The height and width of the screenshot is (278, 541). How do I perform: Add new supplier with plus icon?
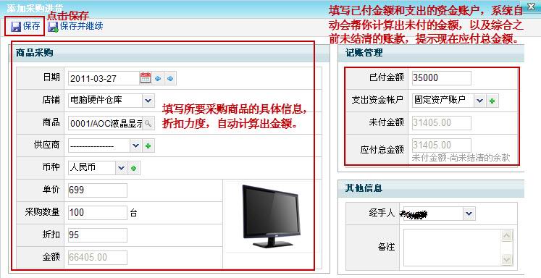[x=148, y=146]
